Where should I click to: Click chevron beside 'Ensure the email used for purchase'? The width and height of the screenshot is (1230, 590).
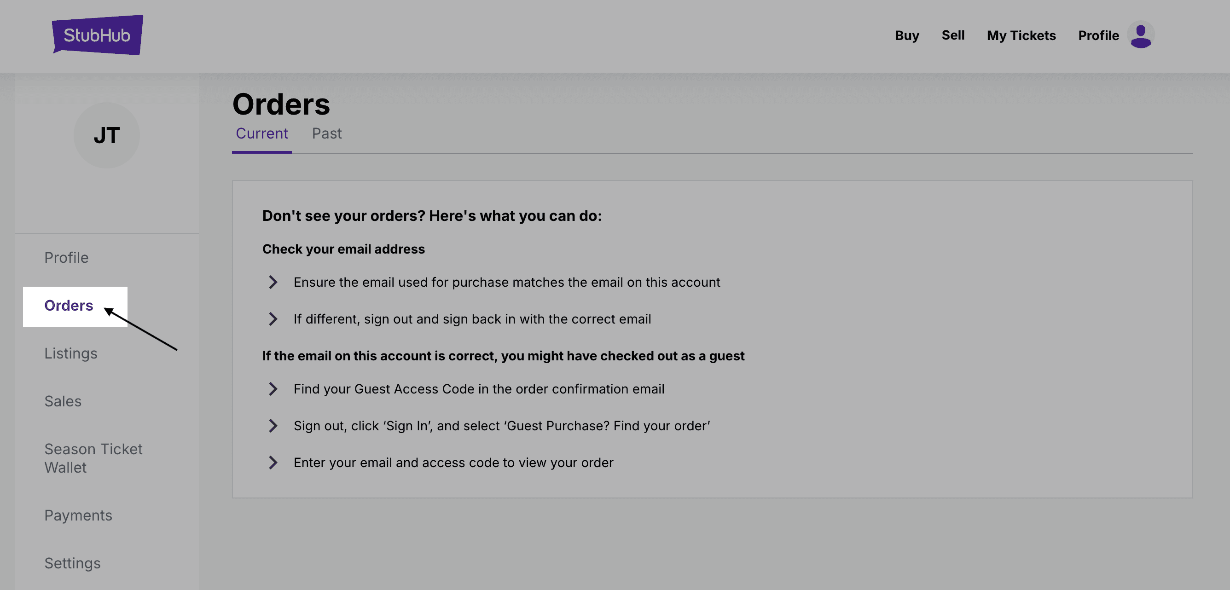coord(273,282)
